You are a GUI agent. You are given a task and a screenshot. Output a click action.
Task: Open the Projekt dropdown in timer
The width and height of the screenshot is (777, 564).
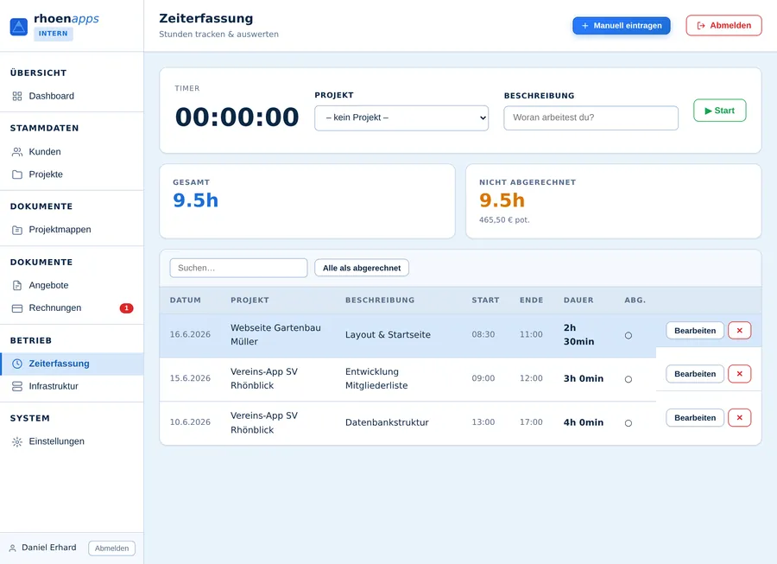pos(401,118)
